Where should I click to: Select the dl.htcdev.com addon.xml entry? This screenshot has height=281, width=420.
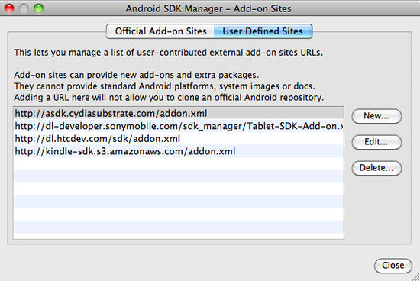tap(179, 138)
